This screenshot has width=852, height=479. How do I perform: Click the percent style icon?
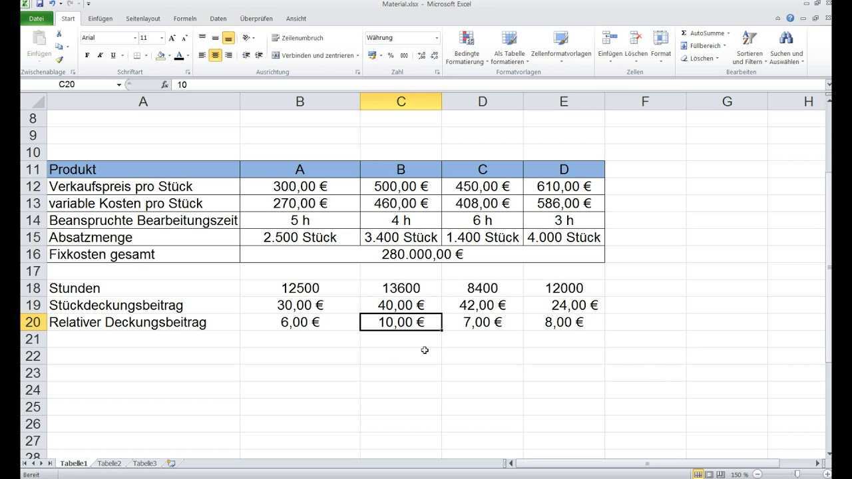[391, 56]
